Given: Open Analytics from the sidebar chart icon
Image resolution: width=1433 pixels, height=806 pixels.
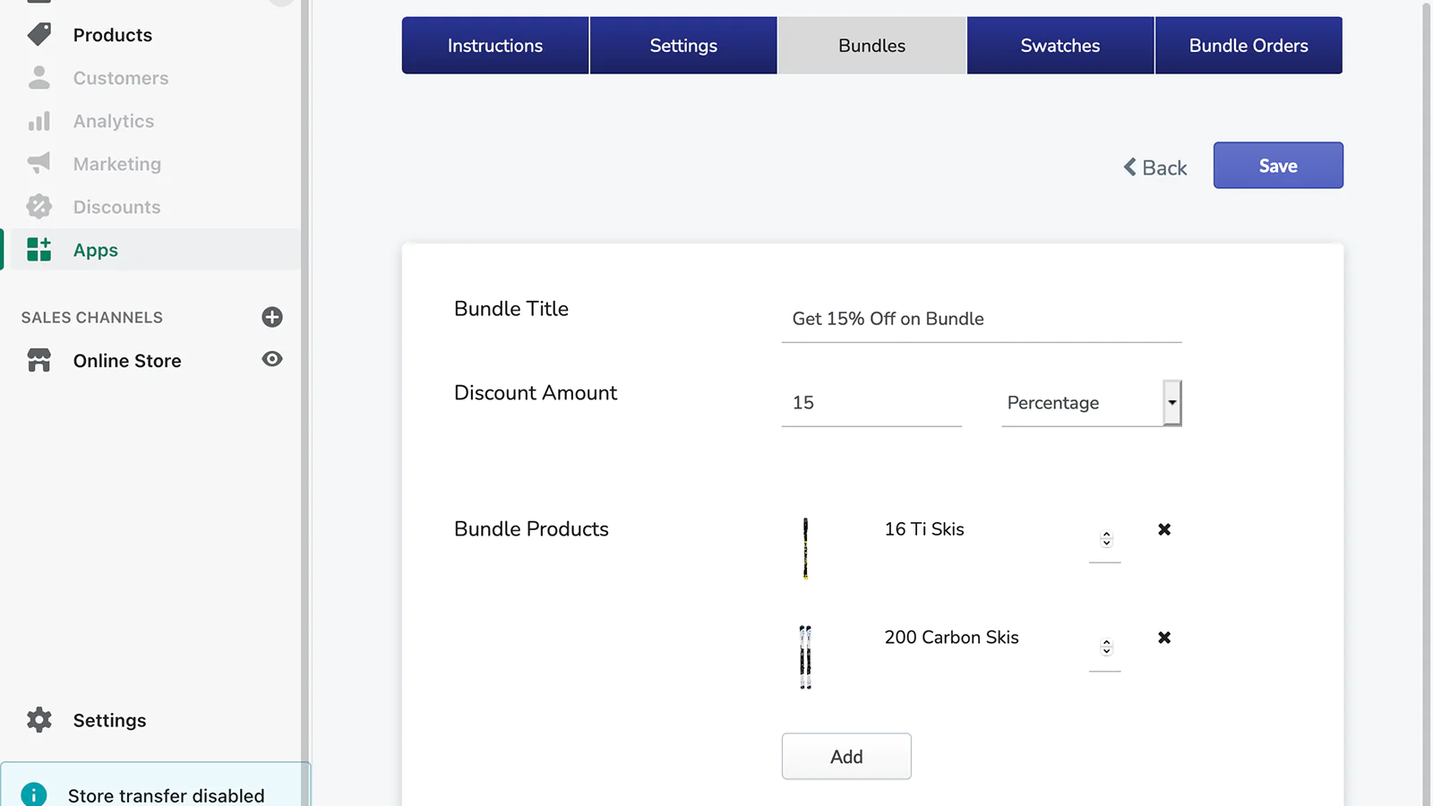Looking at the screenshot, I should pos(39,121).
